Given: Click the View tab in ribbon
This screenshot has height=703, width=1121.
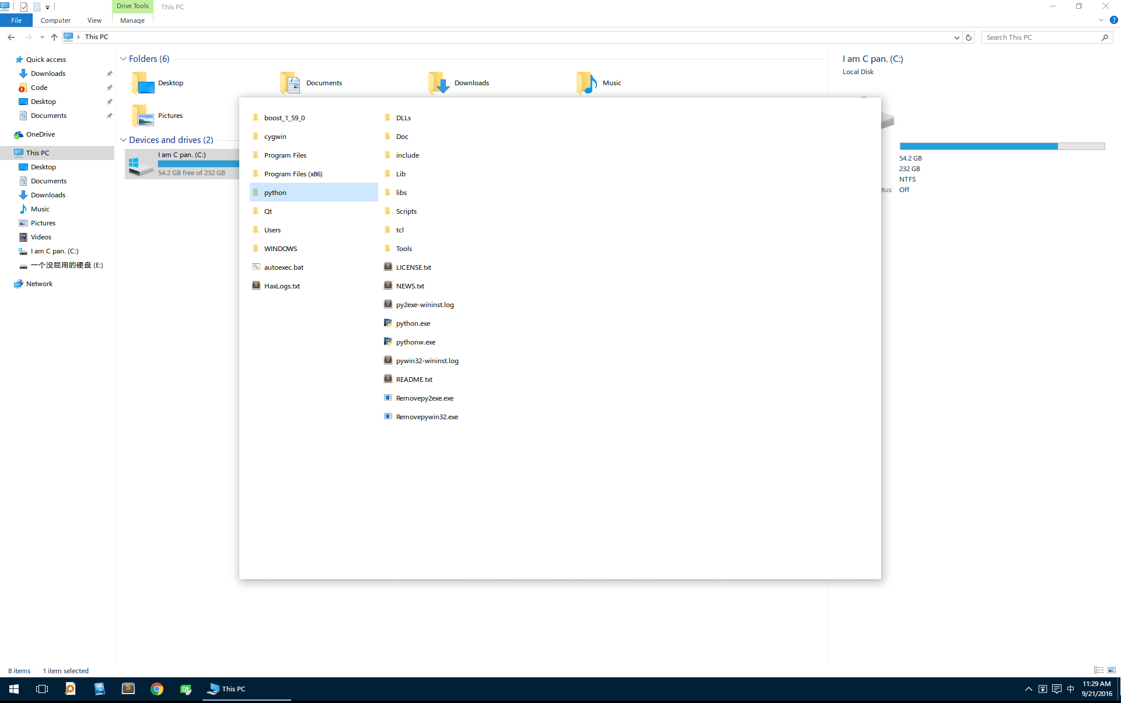Looking at the screenshot, I should pos(94,19).
